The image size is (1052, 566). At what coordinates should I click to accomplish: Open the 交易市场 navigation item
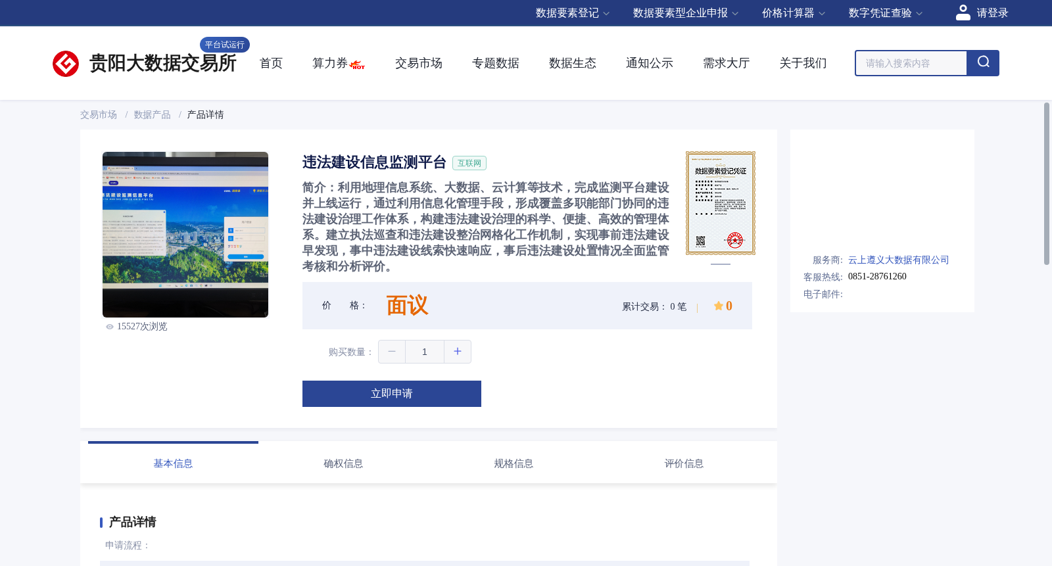click(419, 63)
